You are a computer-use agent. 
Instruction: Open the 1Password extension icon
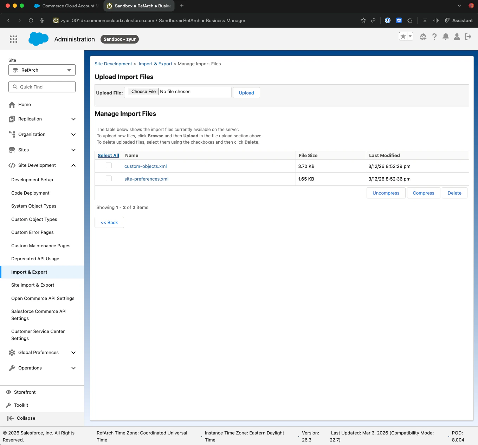click(388, 20)
